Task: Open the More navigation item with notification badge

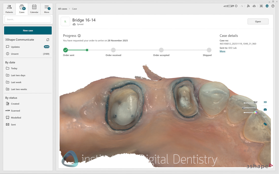Action: (47, 9)
